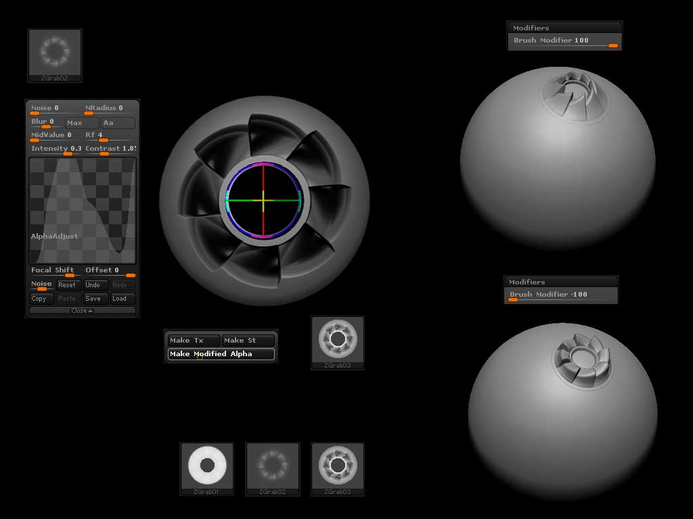Image resolution: width=693 pixels, height=519 pixels.
Task: Collapse the alpha panel with Close arrow
Action: click(82, 311)
